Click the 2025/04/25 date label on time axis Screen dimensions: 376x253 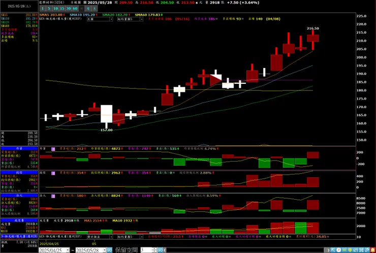coord(49,243)
